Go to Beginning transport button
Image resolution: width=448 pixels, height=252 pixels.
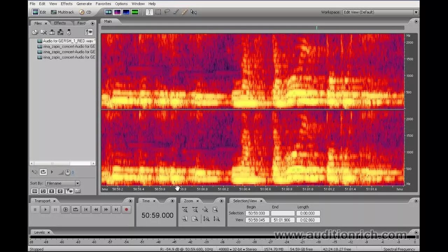(x=86, y=210)
